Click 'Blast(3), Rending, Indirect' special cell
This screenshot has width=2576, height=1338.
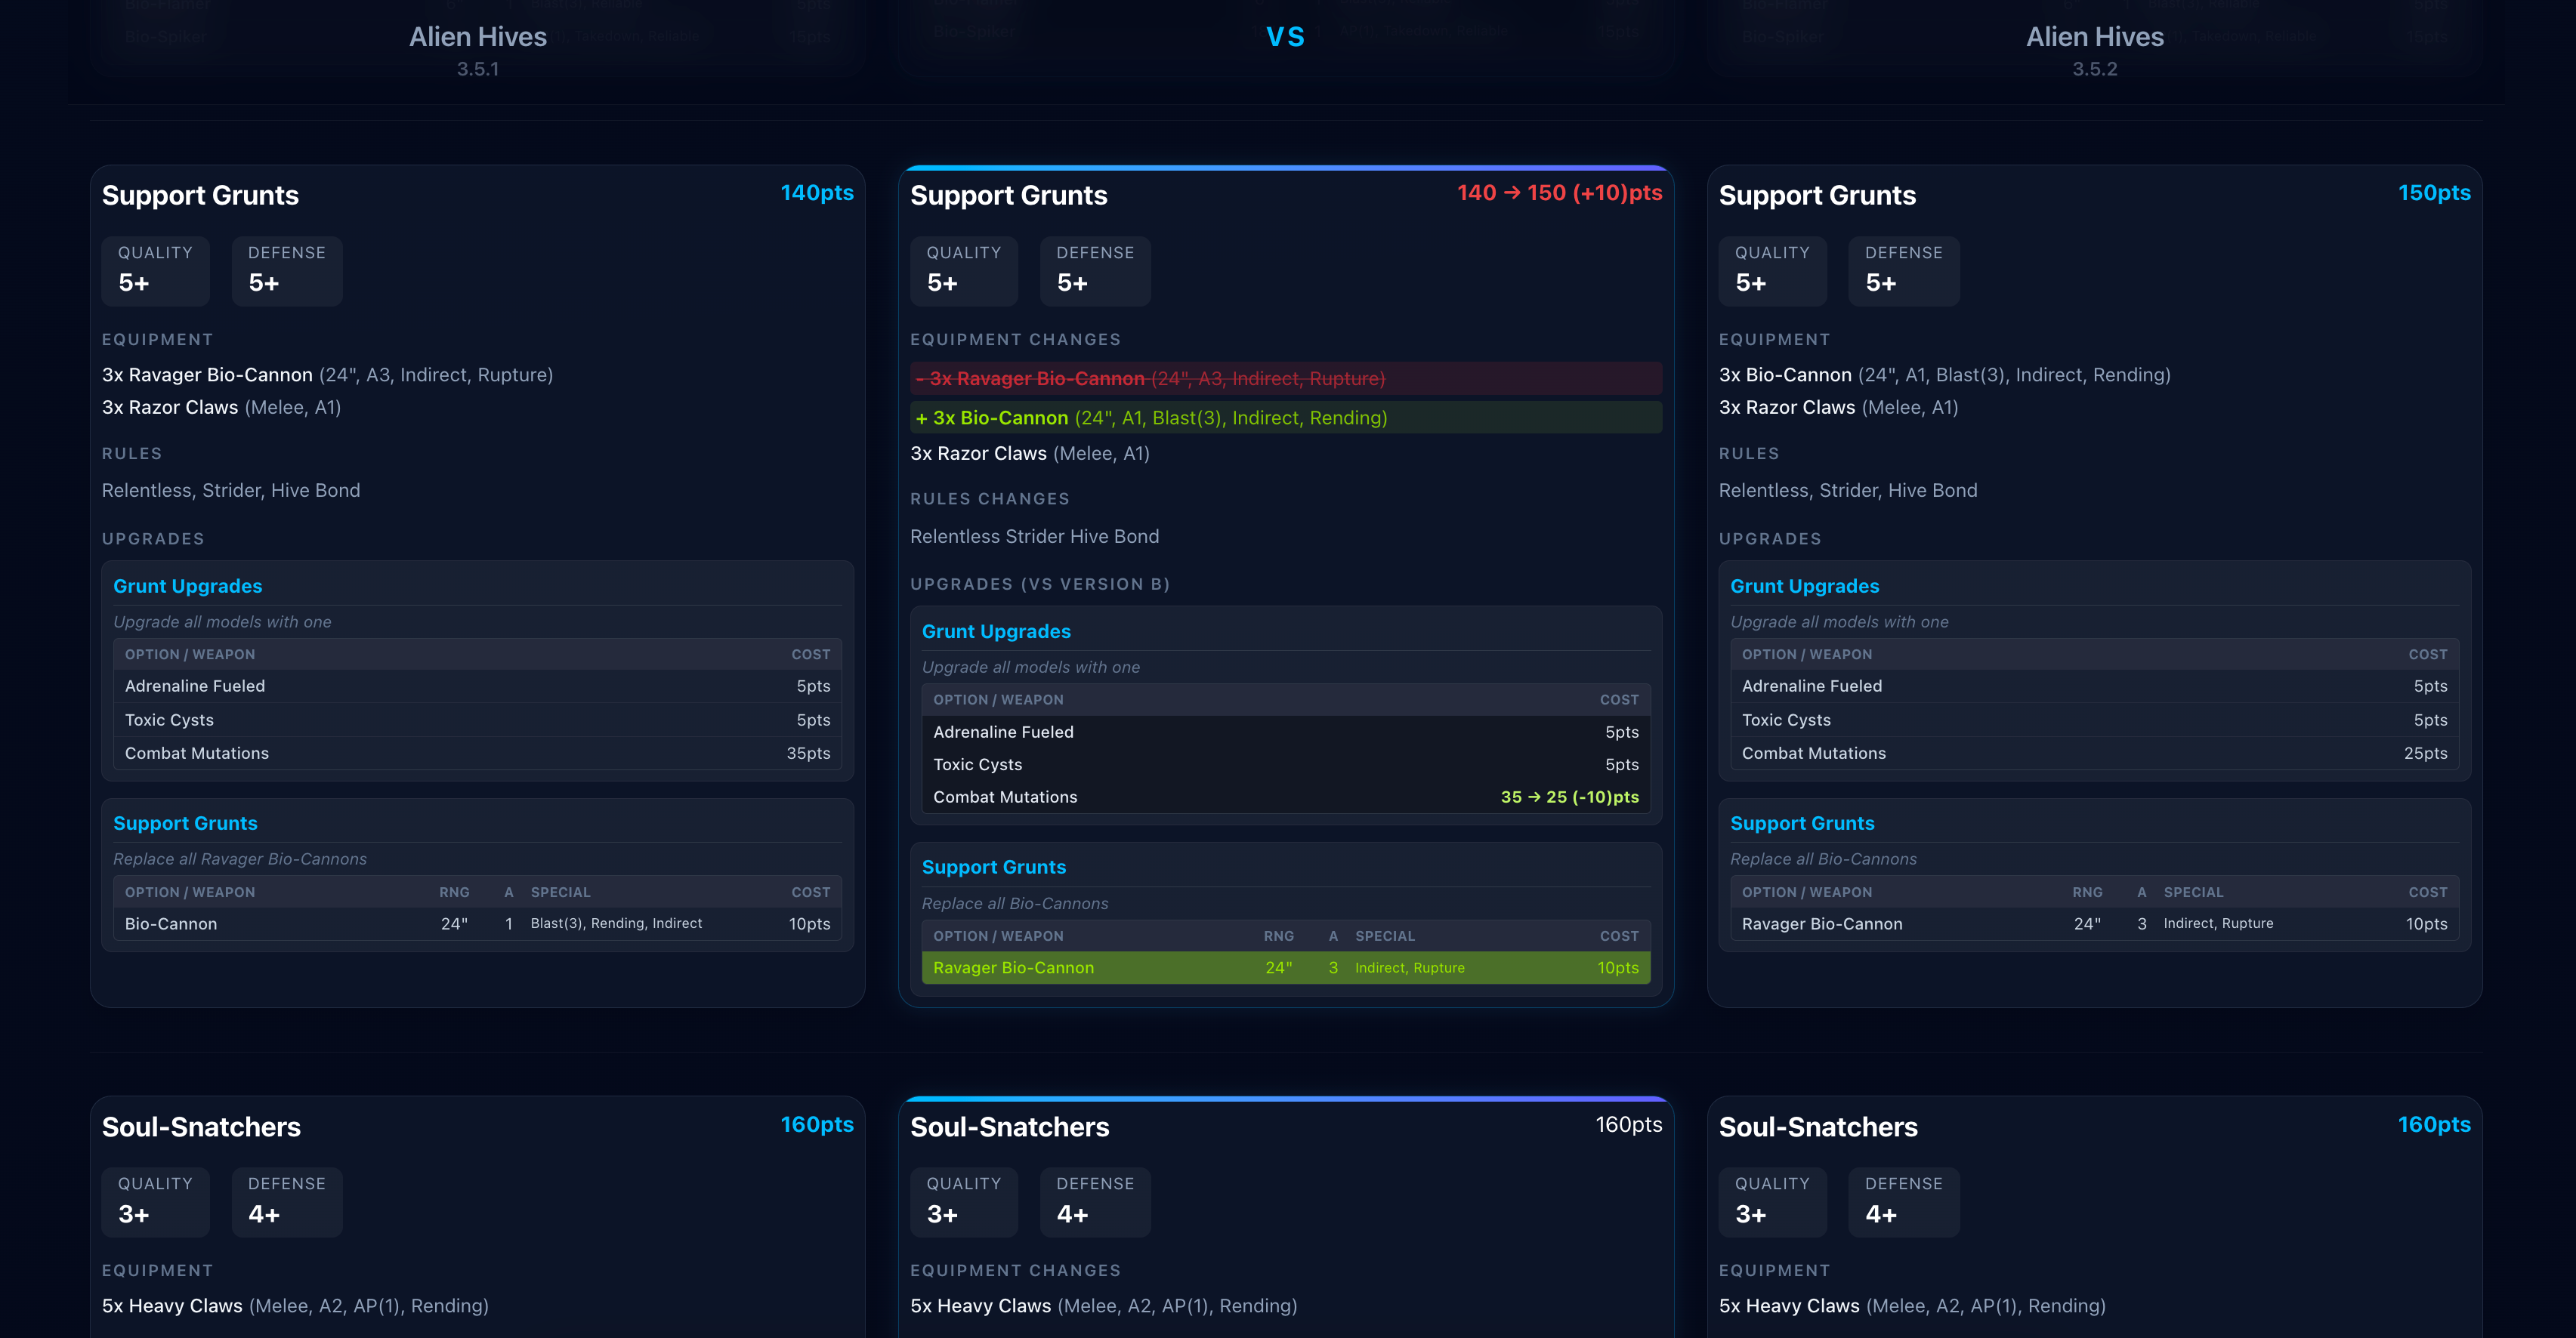click(x=616, y=924)
